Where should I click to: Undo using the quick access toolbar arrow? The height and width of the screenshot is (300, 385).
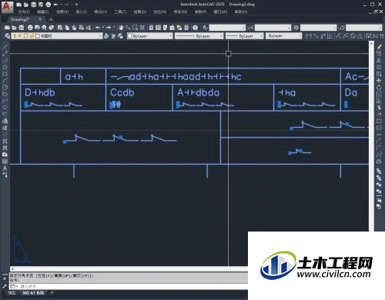click(x=55, y=5)
